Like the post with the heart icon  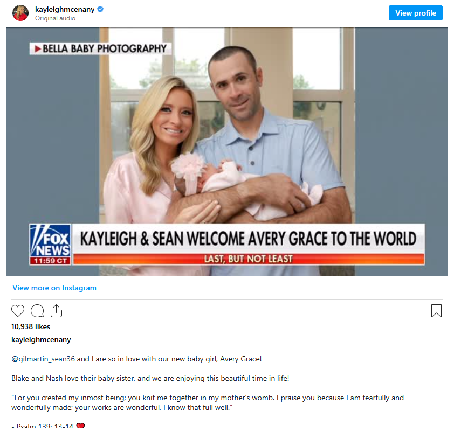[18, 311]
